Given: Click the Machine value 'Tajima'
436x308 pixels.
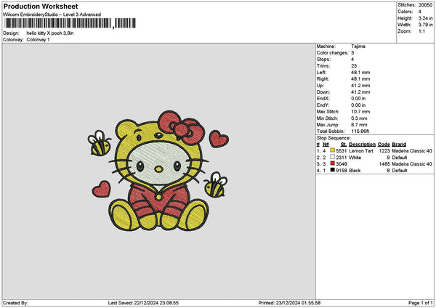Looking at the screenshot, I should (358, 46).
